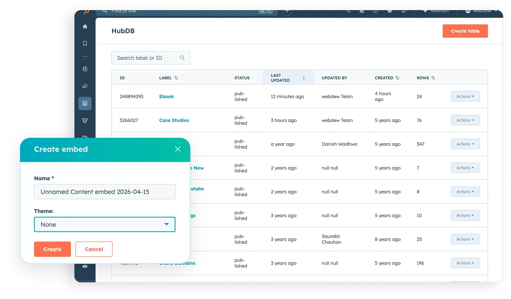Sort by Last Updated column arrow
This screenshot has height=299, width=511.
click(x=304, y=78)
